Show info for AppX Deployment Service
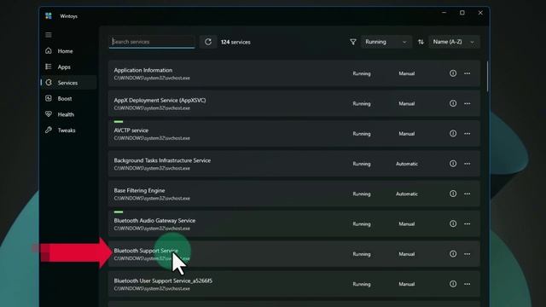 click(453, 103)
